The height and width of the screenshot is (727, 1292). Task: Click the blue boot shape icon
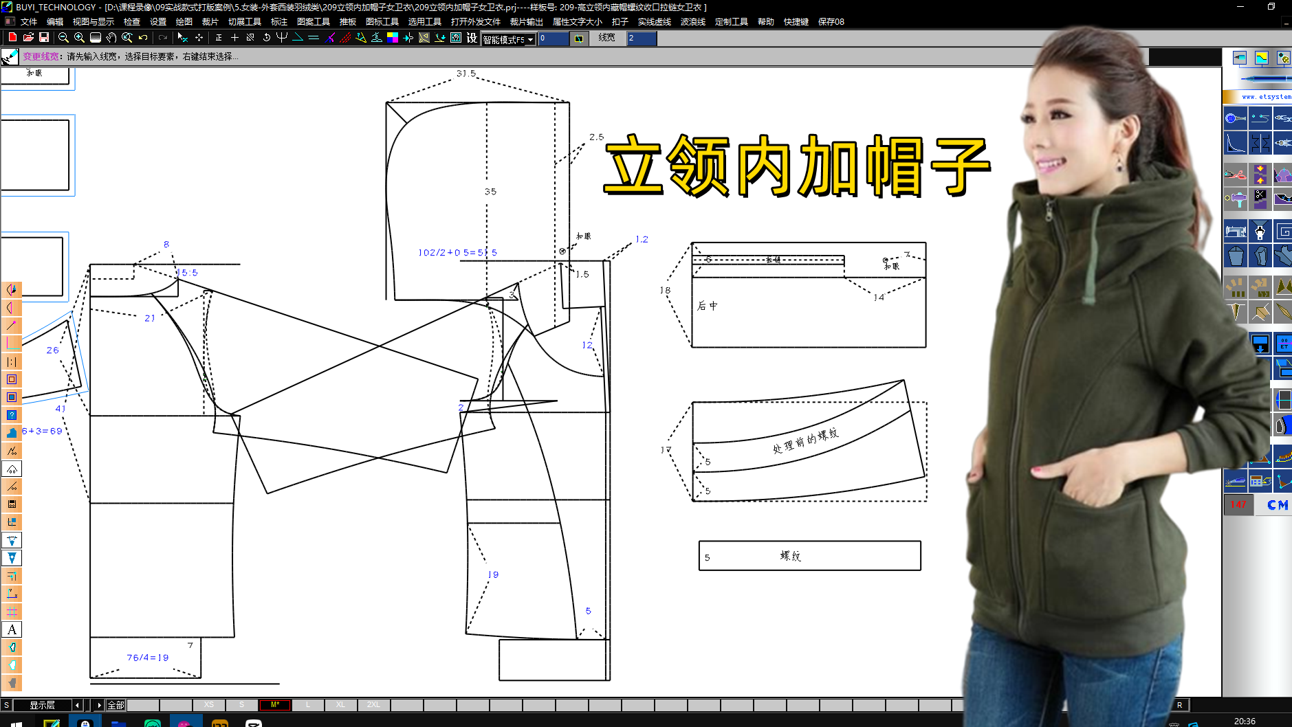tap(12, 433)
